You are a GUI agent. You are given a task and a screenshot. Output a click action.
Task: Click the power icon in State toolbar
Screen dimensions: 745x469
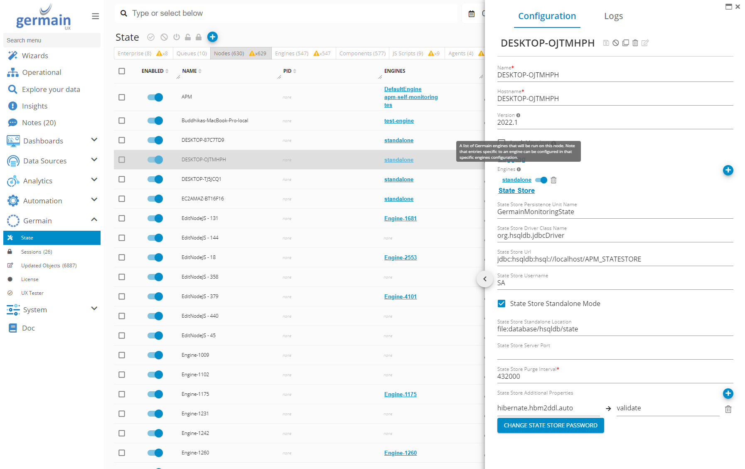point(177,37)
